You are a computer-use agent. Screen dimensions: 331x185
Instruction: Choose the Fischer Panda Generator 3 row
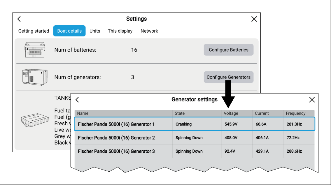(194, 151)
